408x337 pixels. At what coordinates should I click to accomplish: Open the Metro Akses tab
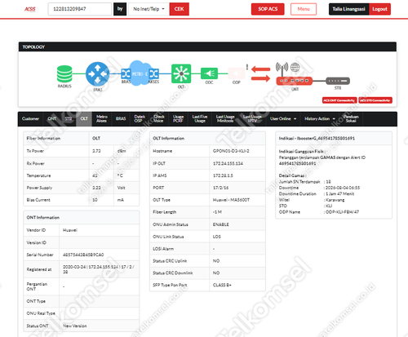tap(102, 119)
